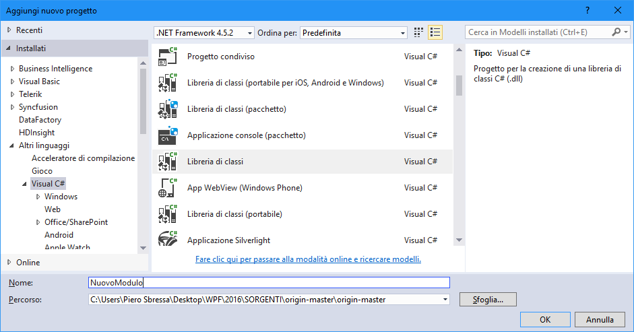Select Acceleratore di compilazione category
The image size is (634, 332).
click(x=84, y=158)
